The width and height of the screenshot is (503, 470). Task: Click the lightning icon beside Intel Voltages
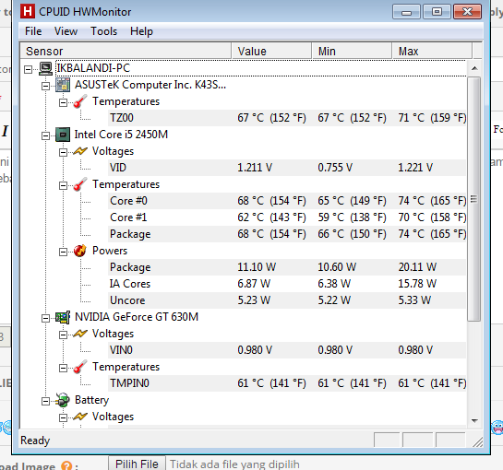(x=80, y=151)
